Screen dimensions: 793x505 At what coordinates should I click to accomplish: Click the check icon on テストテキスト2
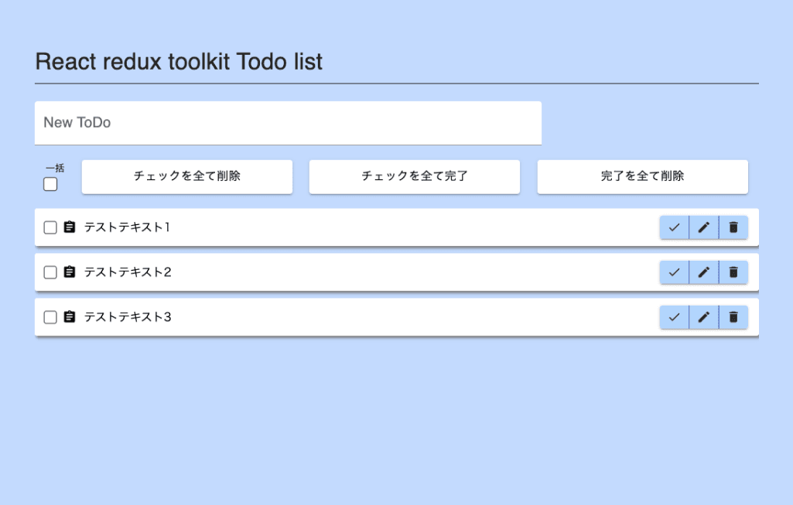(x=674, y=272)
